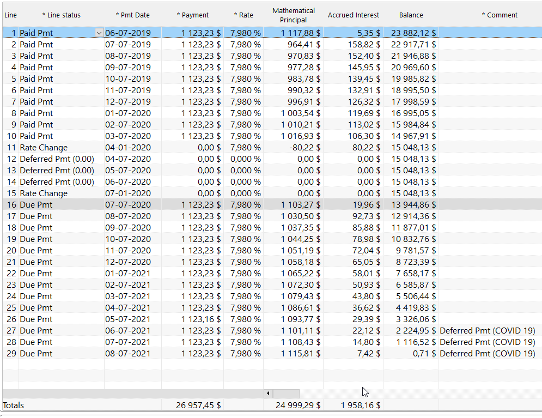
Task: Click the horizontal scrollbar left arrow
Action: (268, 393)
